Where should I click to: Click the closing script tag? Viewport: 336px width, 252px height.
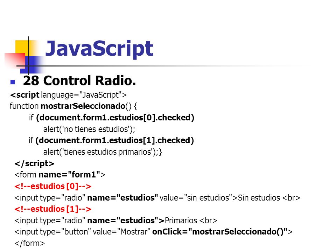coord(34,163)
